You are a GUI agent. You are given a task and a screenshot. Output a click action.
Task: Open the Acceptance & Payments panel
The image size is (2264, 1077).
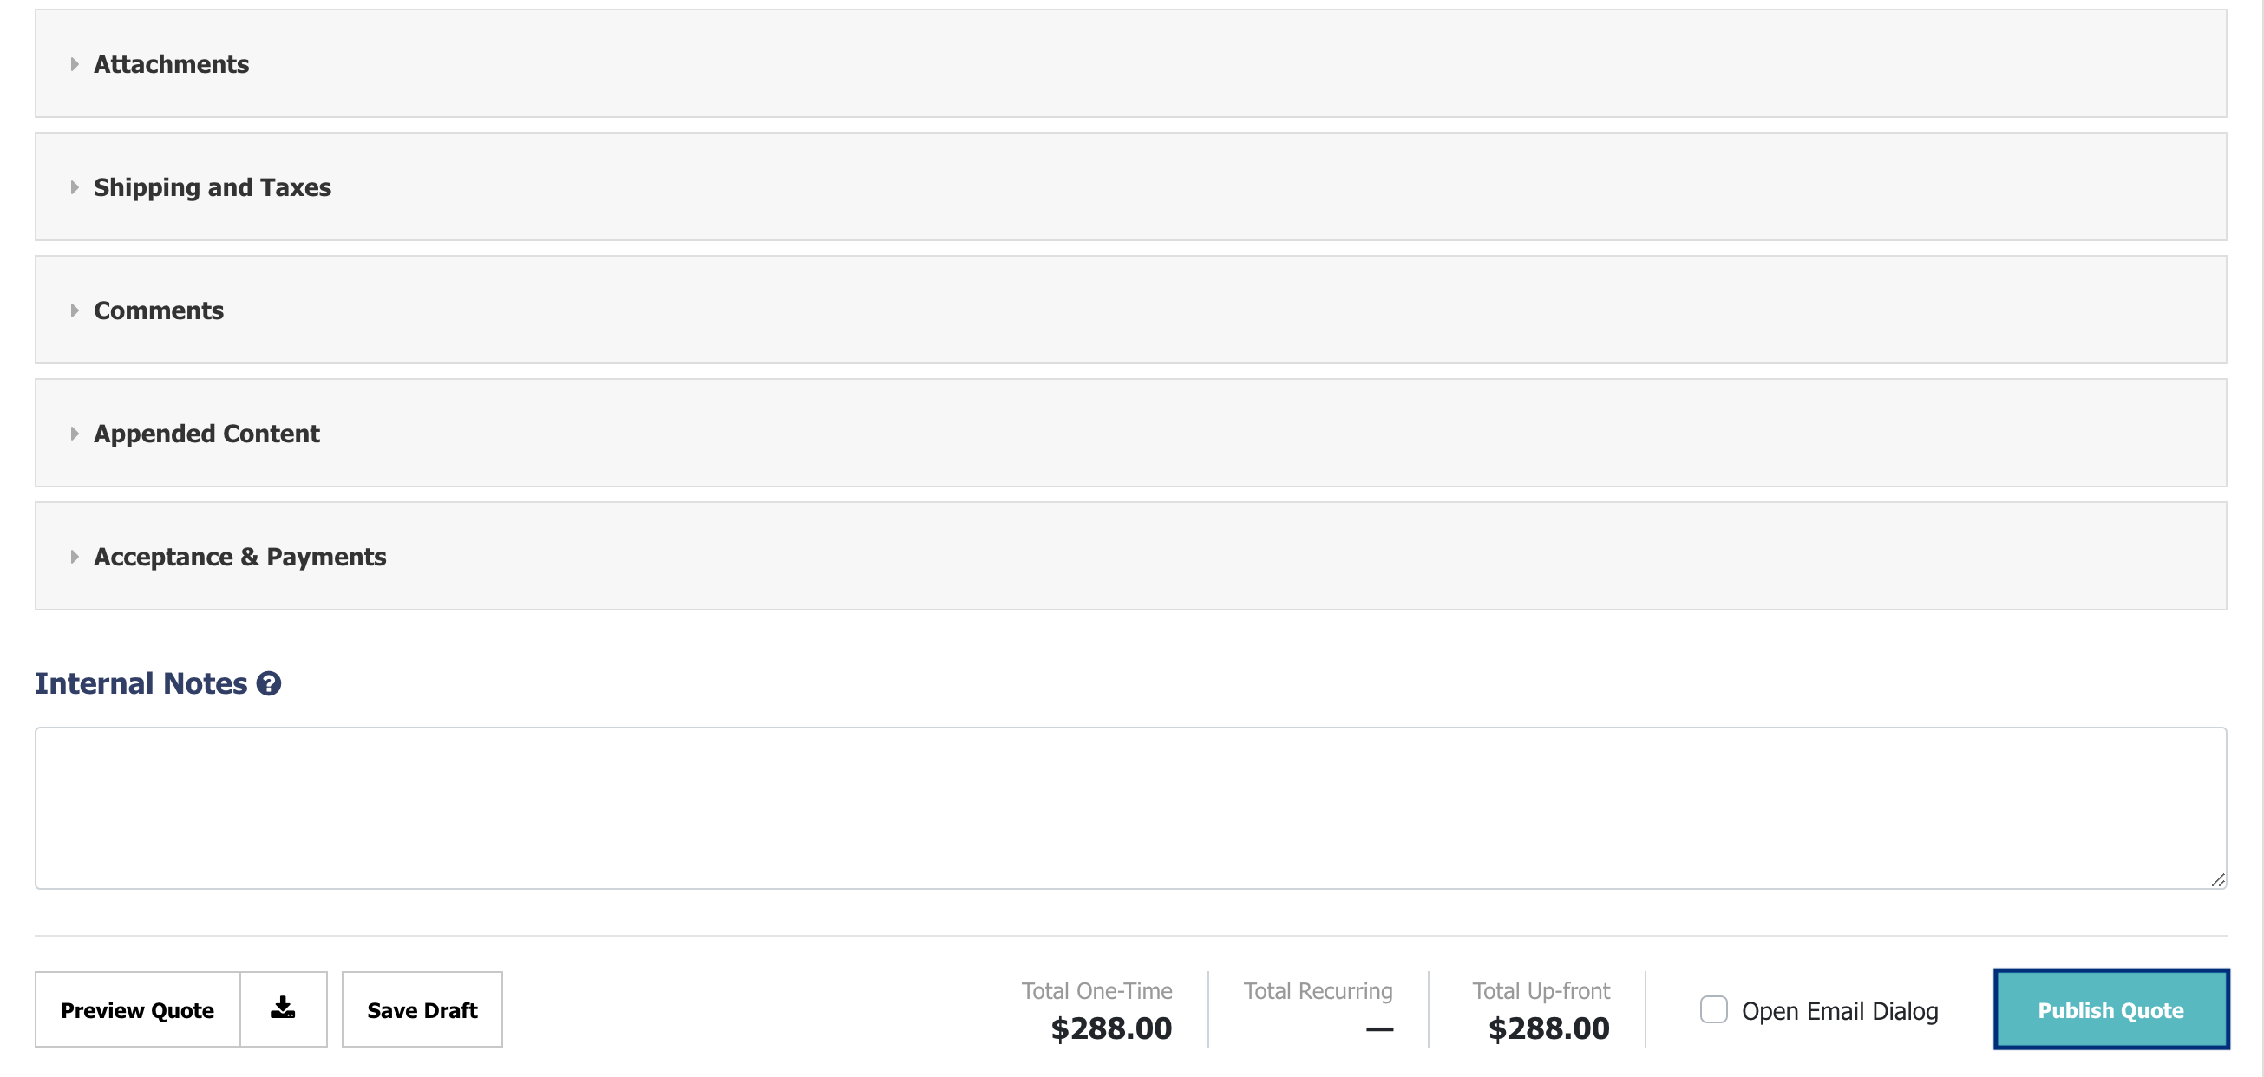[1130, 555]
